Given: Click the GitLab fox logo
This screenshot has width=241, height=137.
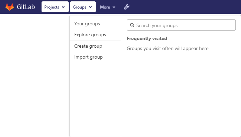Looking at the screenshot, I should pos(10,7).
